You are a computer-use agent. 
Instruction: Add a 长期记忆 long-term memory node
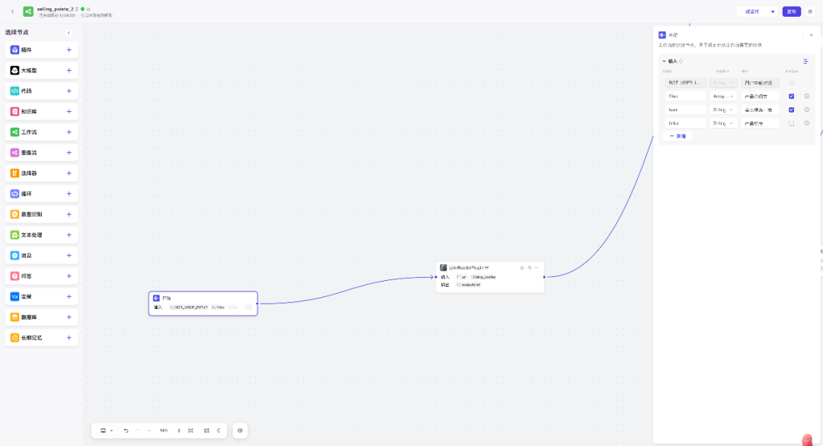click(69, 338)
